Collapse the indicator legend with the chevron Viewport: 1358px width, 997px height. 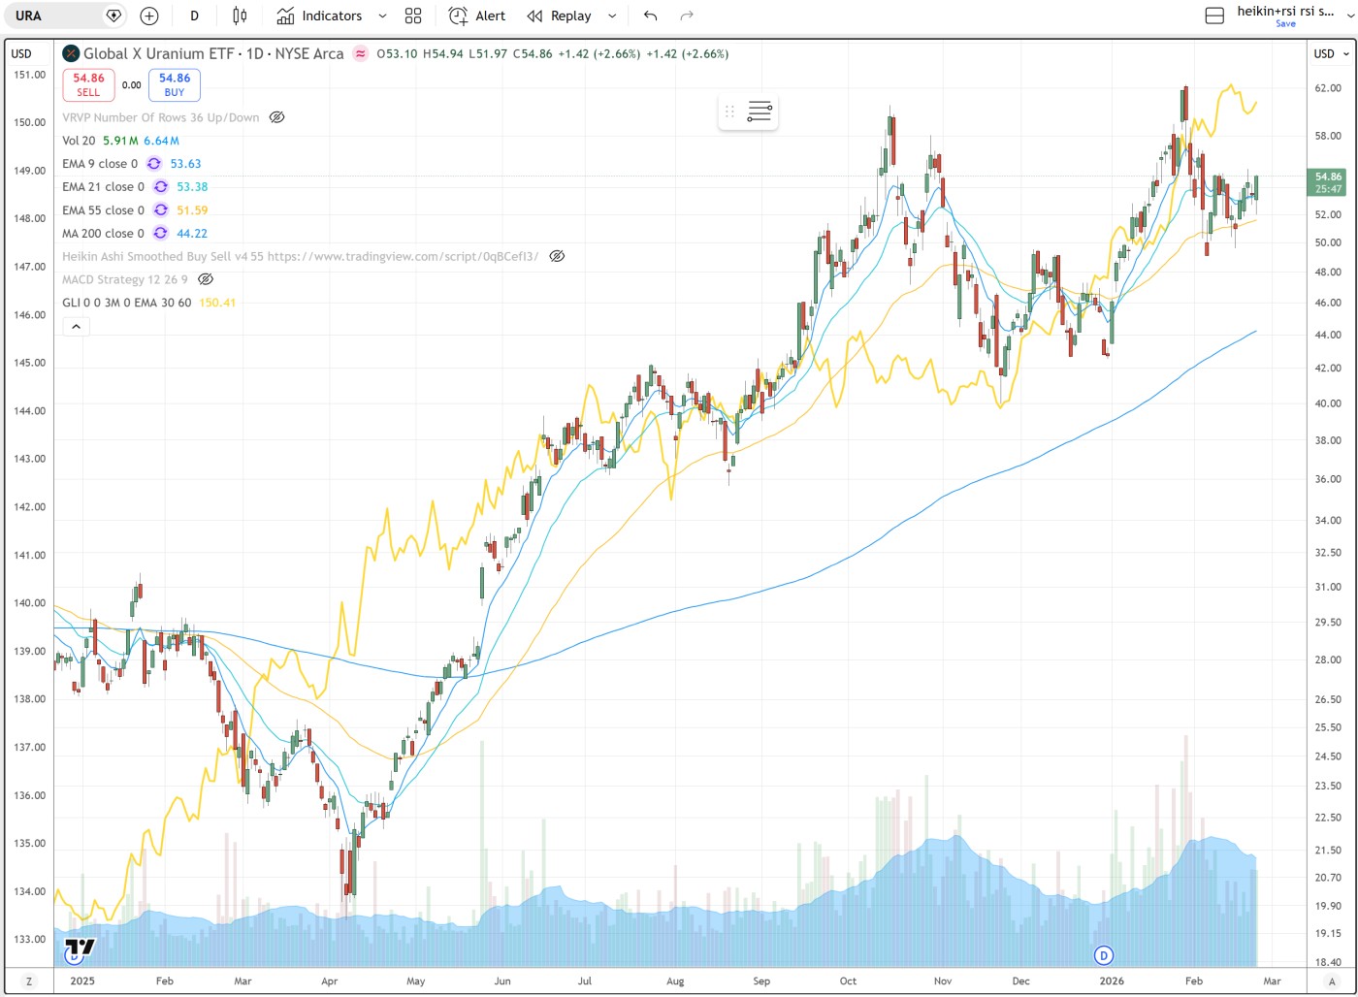click(76, 327)
